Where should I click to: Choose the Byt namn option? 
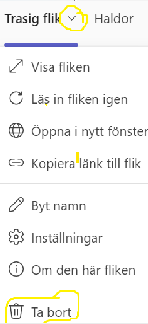click(x=74, y=206)
